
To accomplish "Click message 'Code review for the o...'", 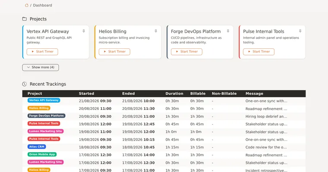I will click(x=266, y=147).
